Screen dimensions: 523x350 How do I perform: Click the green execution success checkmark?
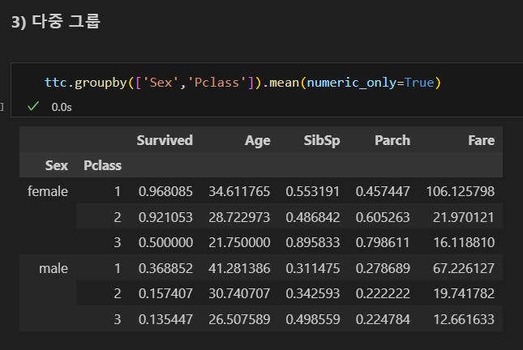(x=33, y=106)
